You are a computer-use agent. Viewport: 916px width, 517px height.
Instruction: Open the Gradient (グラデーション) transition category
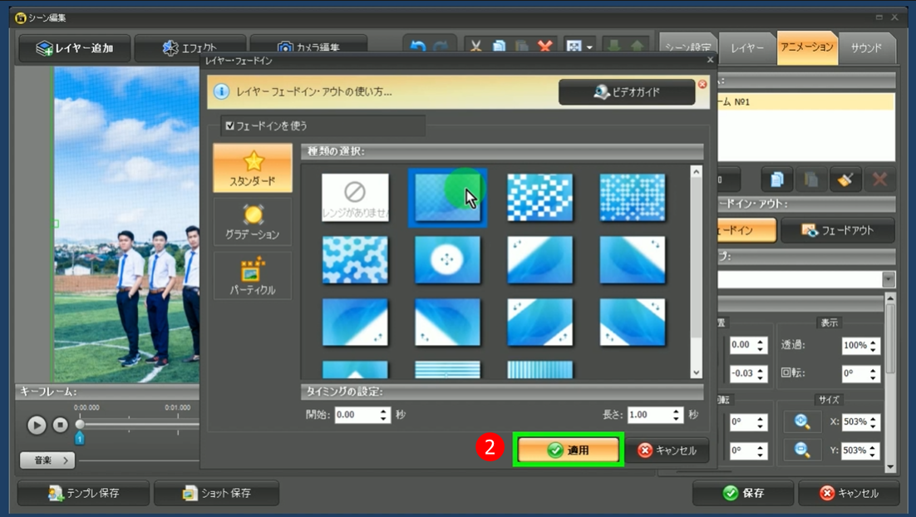coord(253,222)
